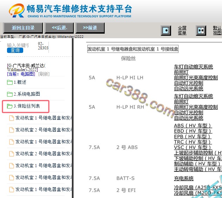Open 前照灯光束高度控制 link for H-LP HI RH
Screen dimensions: 222x198
196,107
